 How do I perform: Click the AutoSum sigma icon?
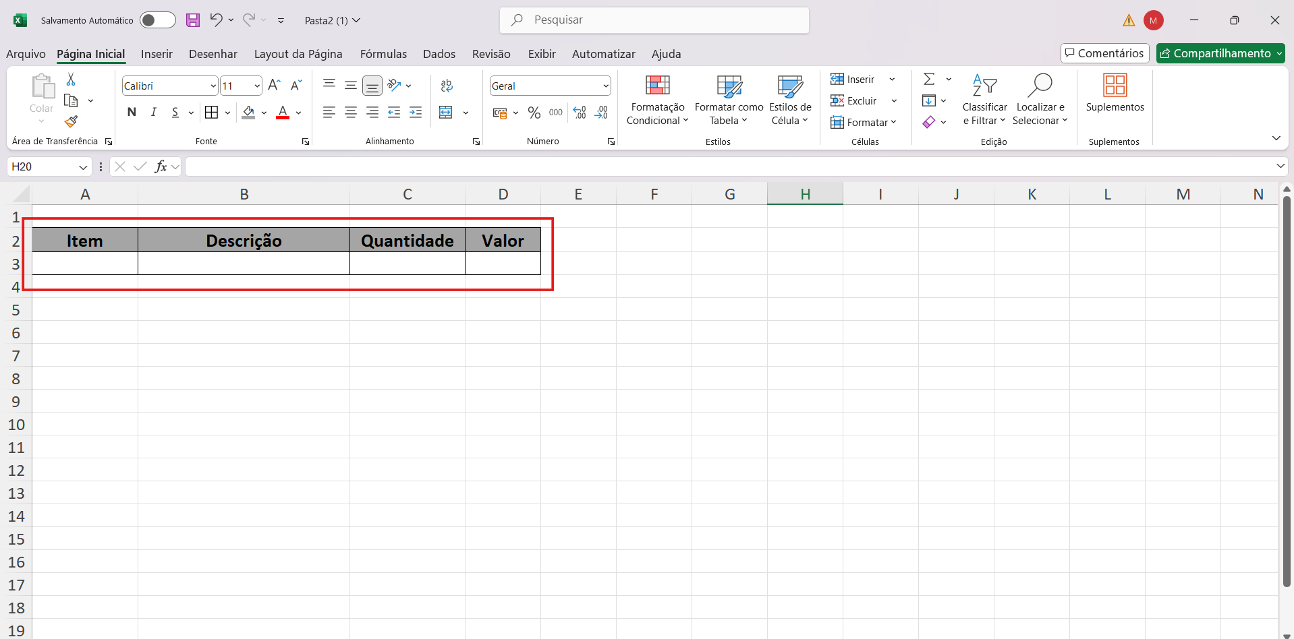(x=929, y=80)
